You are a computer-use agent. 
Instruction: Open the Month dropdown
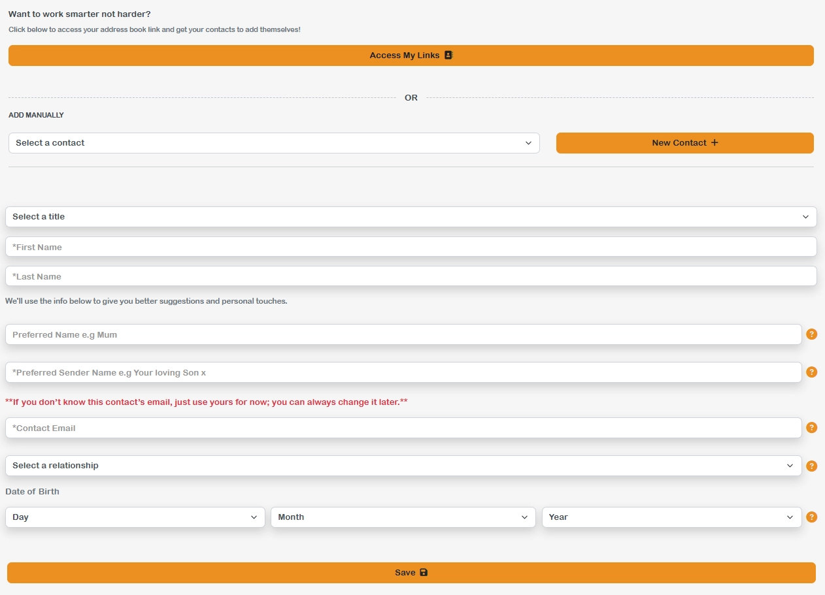click(x=403, y=517)
